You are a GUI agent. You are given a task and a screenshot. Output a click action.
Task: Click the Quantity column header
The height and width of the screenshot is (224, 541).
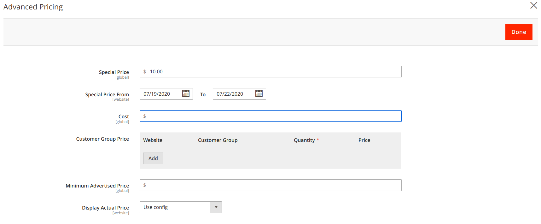[x=304, y=140]
